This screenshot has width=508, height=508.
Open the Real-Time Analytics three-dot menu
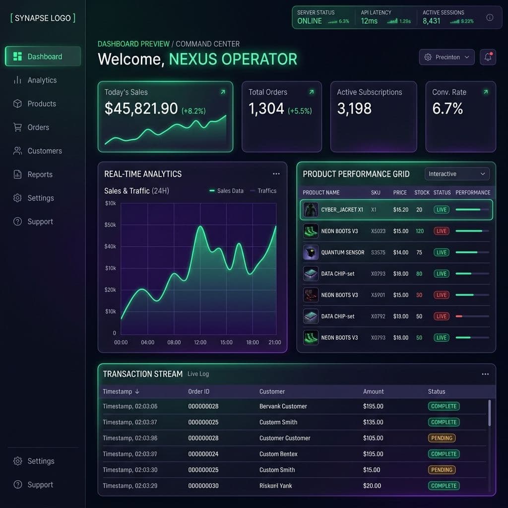coord(276,174)
